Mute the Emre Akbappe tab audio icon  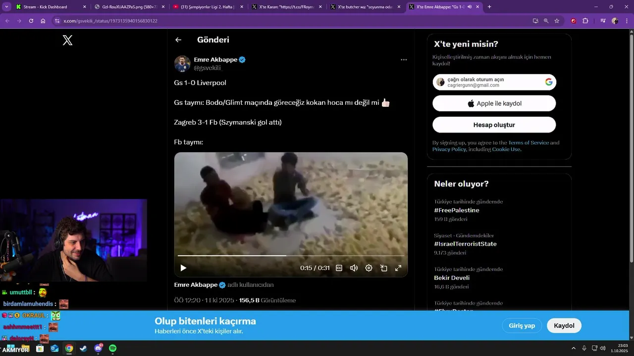[x=469, y=7]
